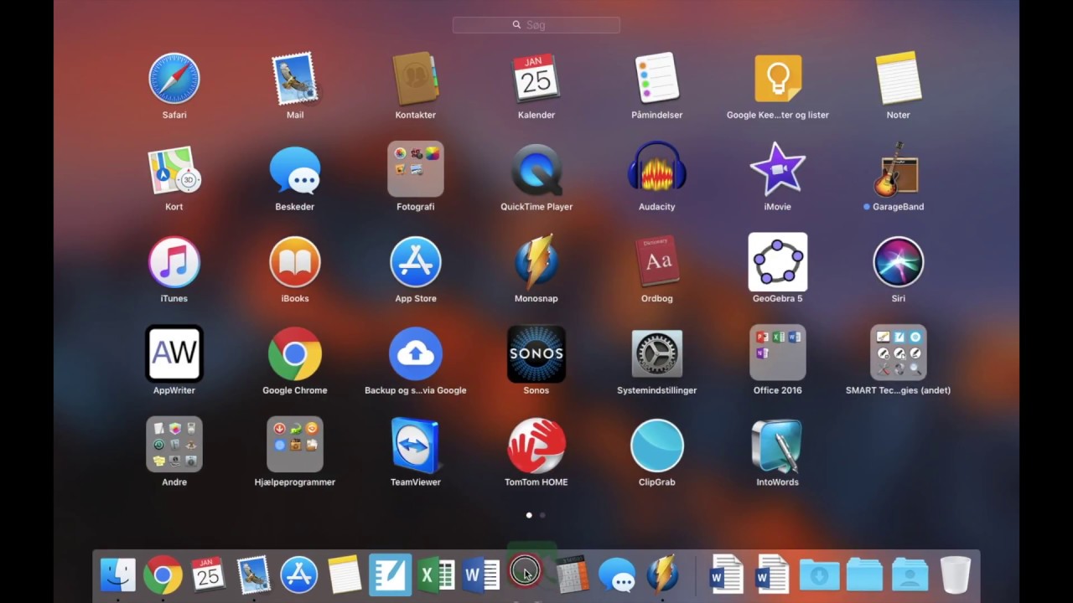Launch the Sonos app
1073x603 pixels.
coord(536,353)
